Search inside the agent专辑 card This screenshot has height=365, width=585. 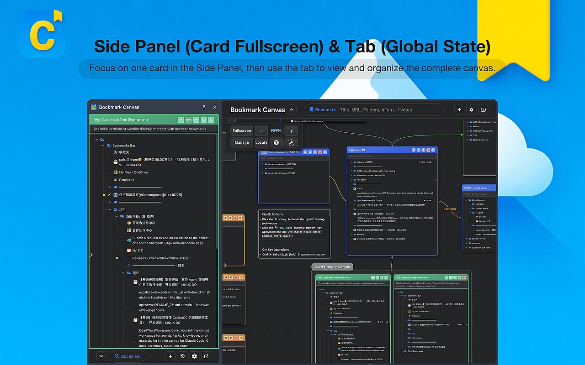click(x=419, y=150)
